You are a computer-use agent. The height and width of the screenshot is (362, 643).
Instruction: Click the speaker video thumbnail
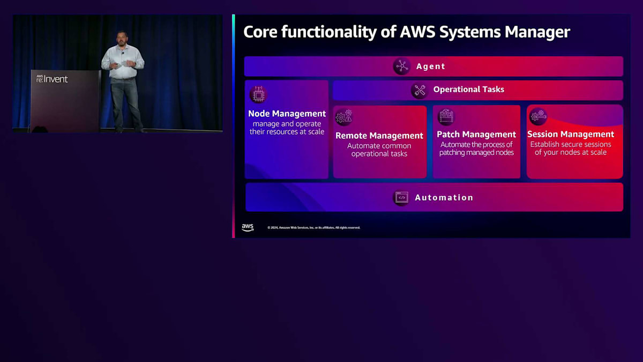(117, 73)
